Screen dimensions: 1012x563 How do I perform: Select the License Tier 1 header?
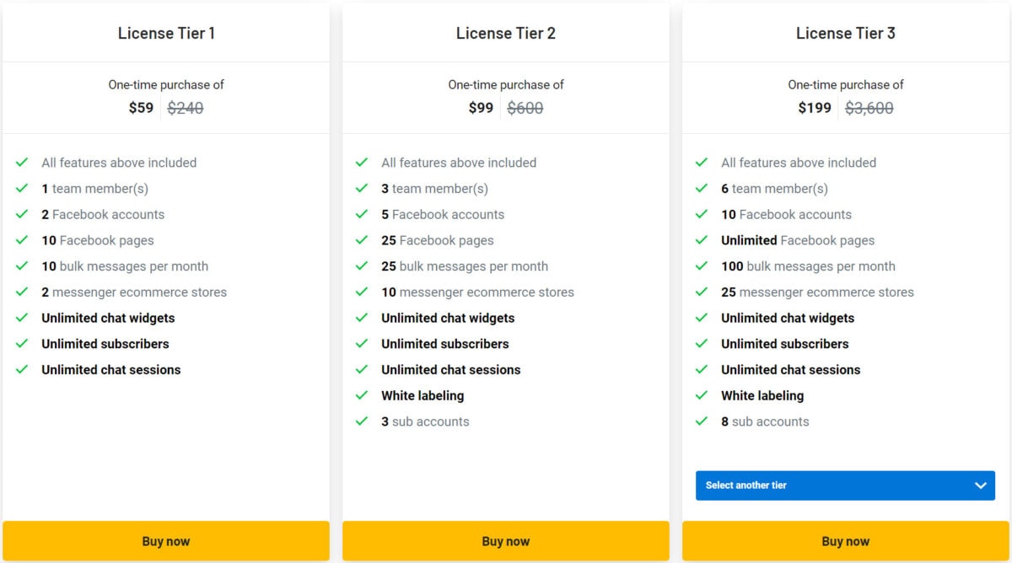(x=166, y=33)
